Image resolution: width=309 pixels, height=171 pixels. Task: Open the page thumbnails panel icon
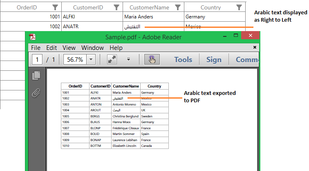(36, 75)
